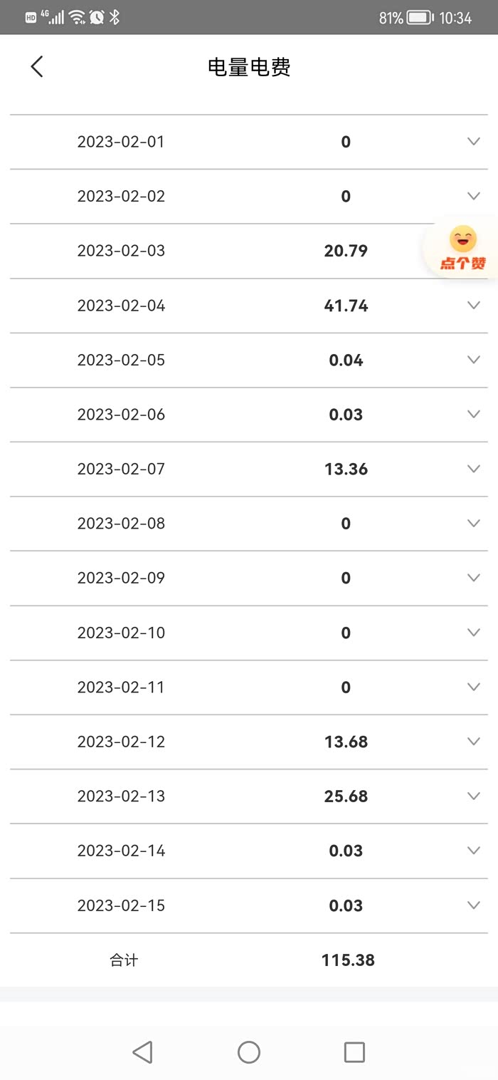
Task: Tap the Bluetooth icon in the status bar
Action: [115, 17]
